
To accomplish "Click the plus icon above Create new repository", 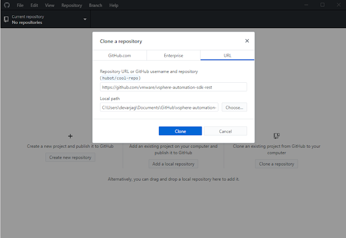I will (x=70, y=136).
